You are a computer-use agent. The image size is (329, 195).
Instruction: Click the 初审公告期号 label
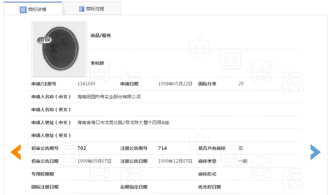[45, 148]
